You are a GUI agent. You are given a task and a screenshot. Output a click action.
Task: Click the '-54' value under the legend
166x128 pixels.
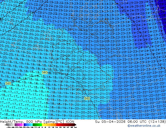(x=8, y=127)
